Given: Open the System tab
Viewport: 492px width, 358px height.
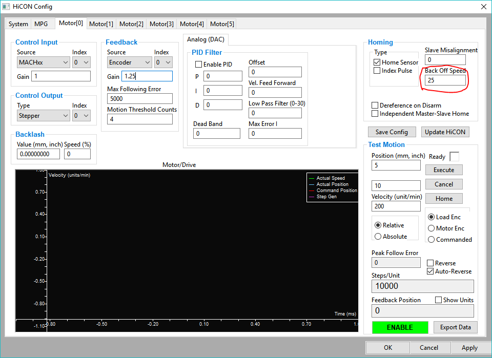Looking at the screenshot, I should (18, 24).
